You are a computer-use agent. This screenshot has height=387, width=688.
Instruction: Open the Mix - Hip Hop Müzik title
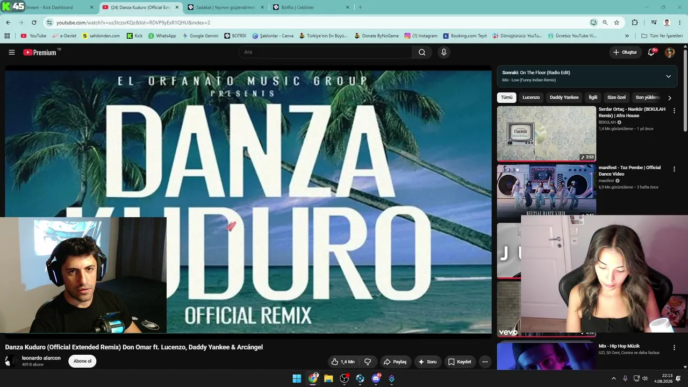(x=619, y=346)
